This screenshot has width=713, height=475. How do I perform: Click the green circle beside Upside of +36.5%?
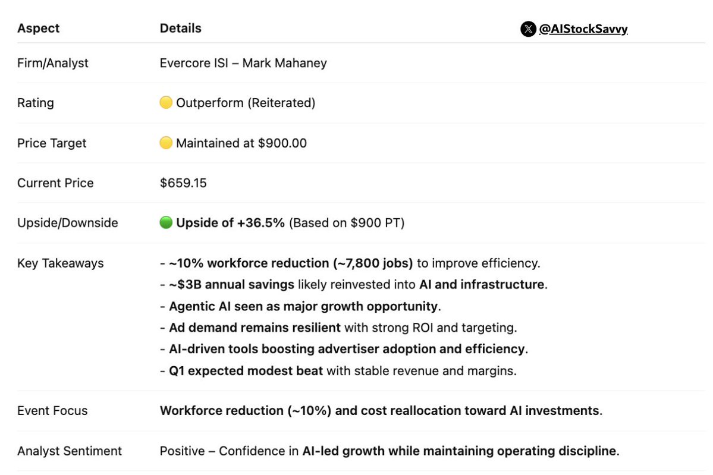pos(166,222)
